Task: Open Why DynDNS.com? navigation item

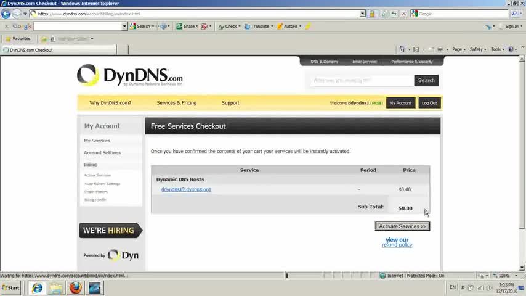Action: [110, 103]
